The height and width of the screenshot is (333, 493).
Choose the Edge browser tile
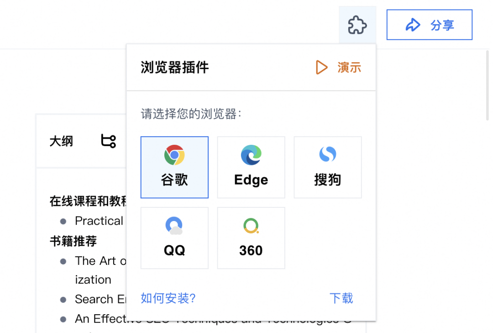[251, 167]
